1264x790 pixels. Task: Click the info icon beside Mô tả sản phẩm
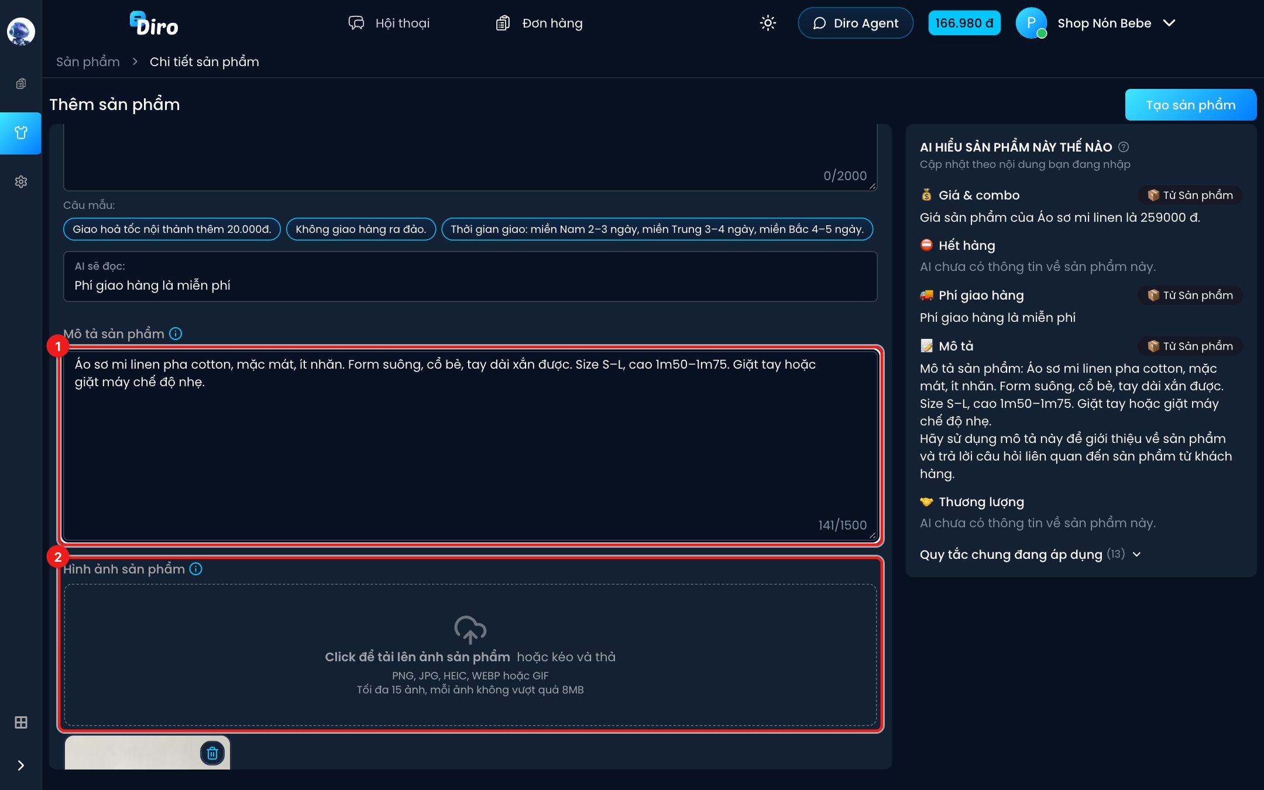[176, 334]
